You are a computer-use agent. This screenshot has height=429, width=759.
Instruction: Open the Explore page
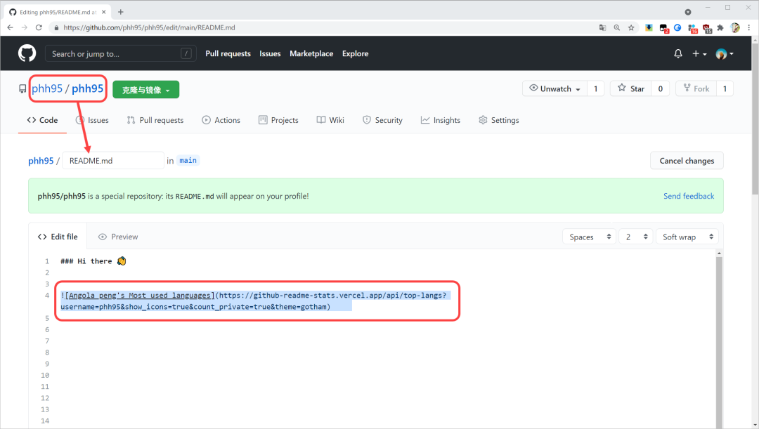coord(356,53)
